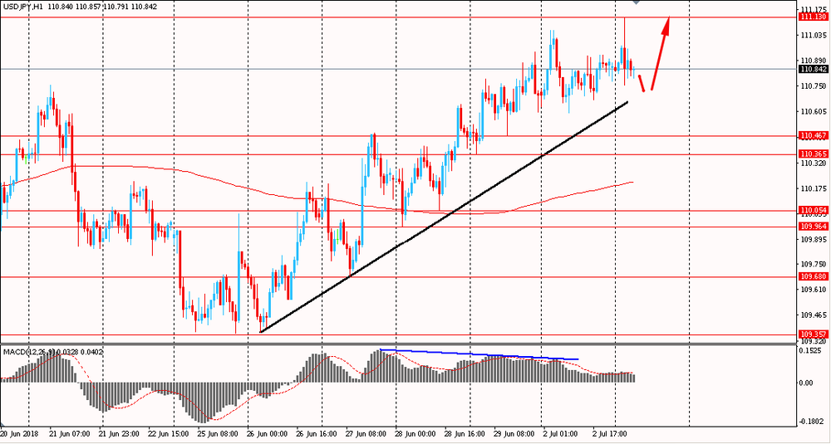Click the MACD(12,26,9) indicator label
Image resolution: width=831 pixels, height=444 pixels.
pyautogui.click(x=27, y=351)
